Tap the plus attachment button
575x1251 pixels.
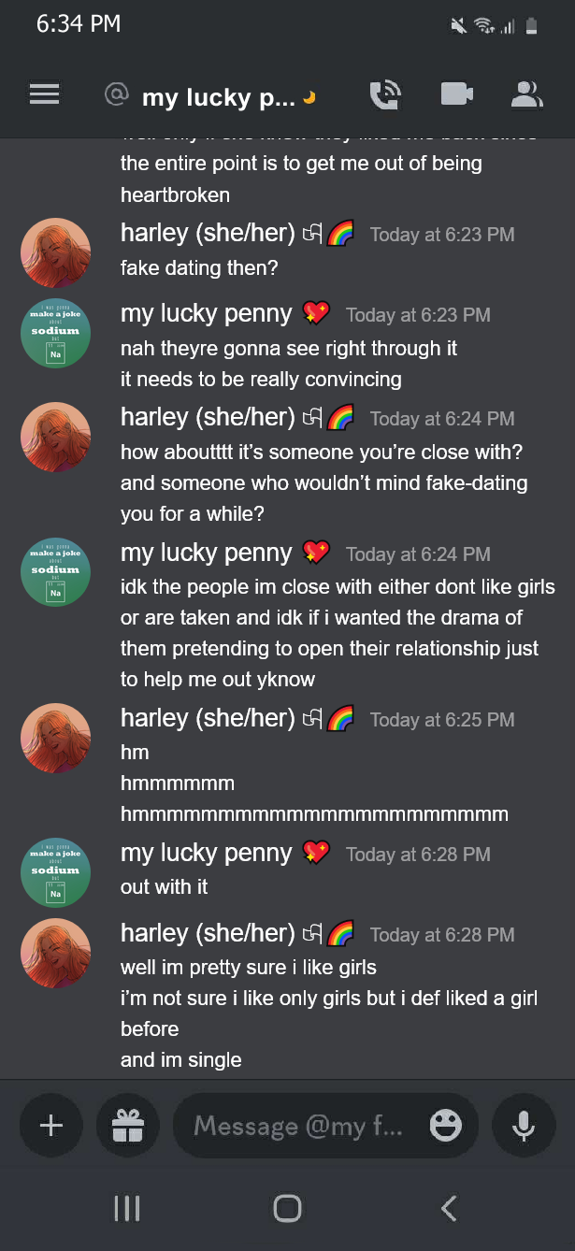[x=51, y=1126]
